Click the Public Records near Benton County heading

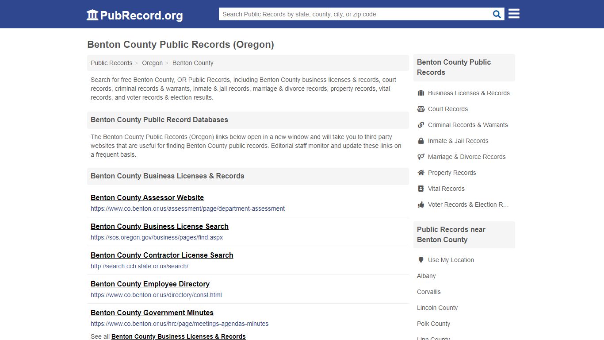coord(451,235)
